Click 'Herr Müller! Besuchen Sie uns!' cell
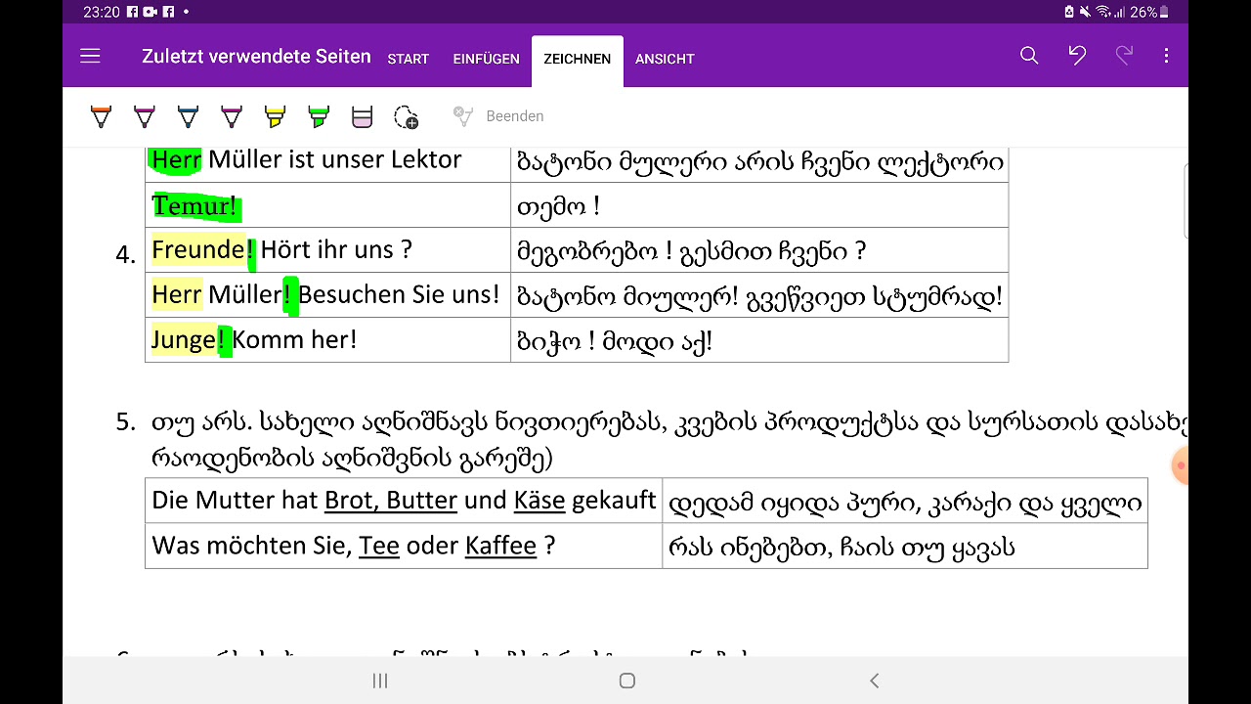Image resolution: width=1251 pixels, height=704 pixels. tap(327, 294)
